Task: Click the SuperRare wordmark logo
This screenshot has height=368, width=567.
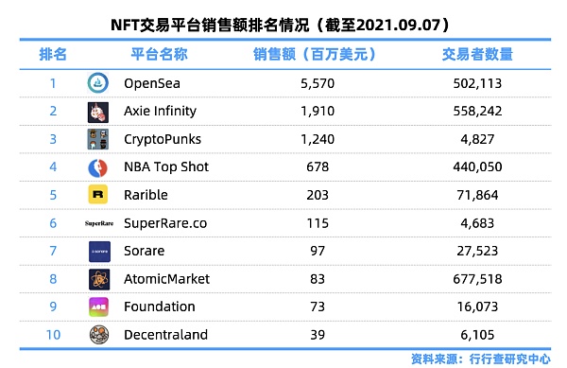Action: 99,223
